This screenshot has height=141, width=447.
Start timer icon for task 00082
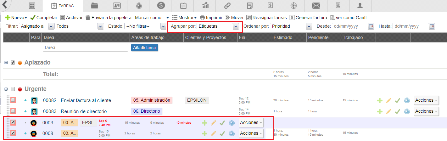click(407, 101)
